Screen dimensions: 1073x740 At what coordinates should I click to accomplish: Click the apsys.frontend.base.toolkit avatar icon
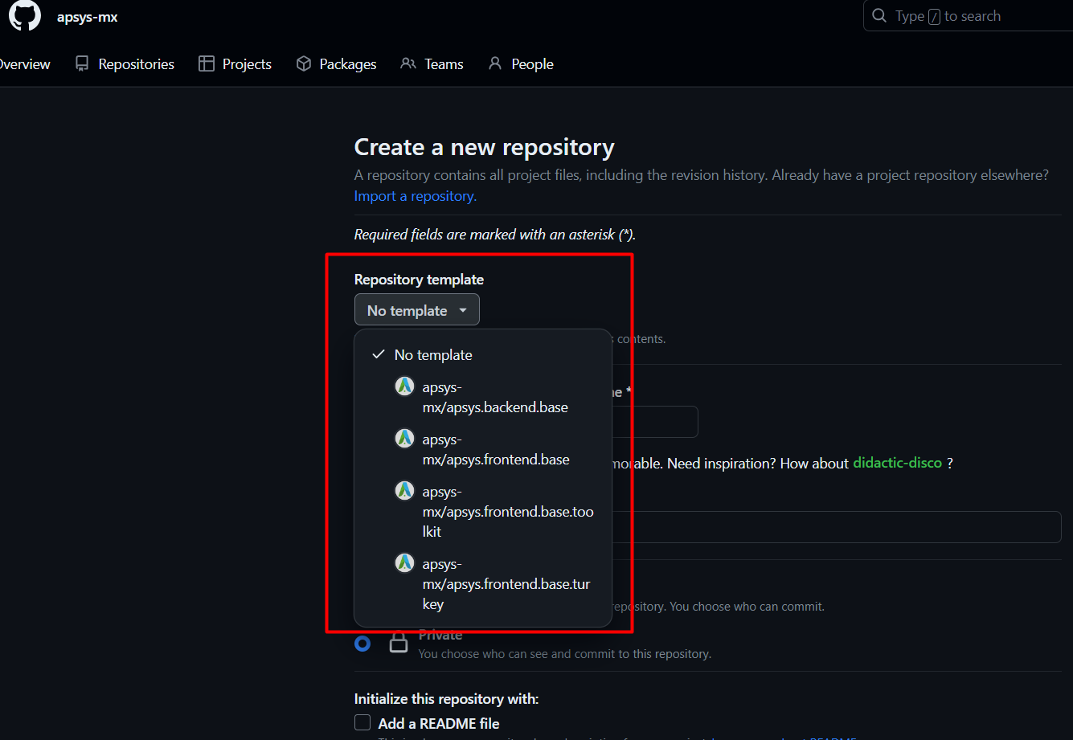[404, 491]
